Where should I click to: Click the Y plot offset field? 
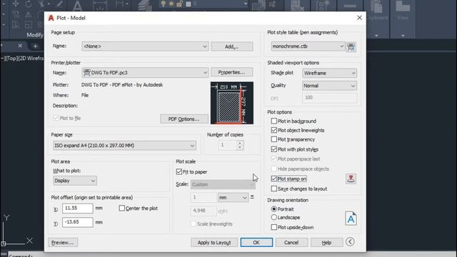pyautogui.click(x=78, y=222)
